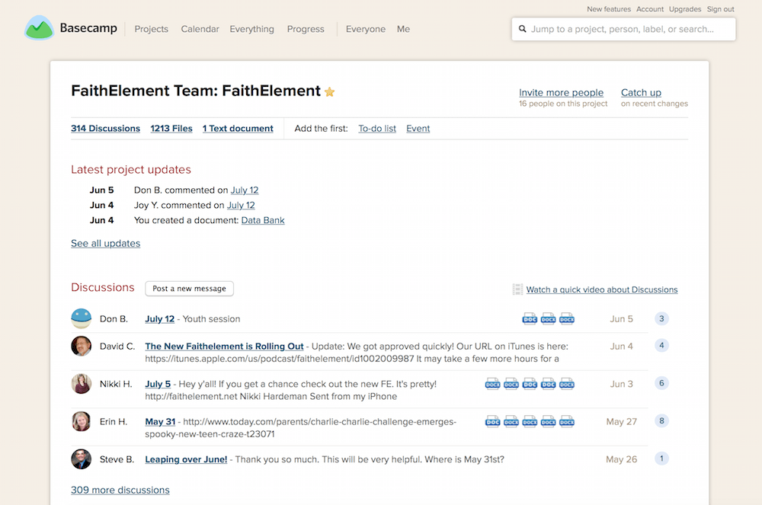Click See all updates
The width and height of the screenshot is (762, 505).
(x=105, y=243)
